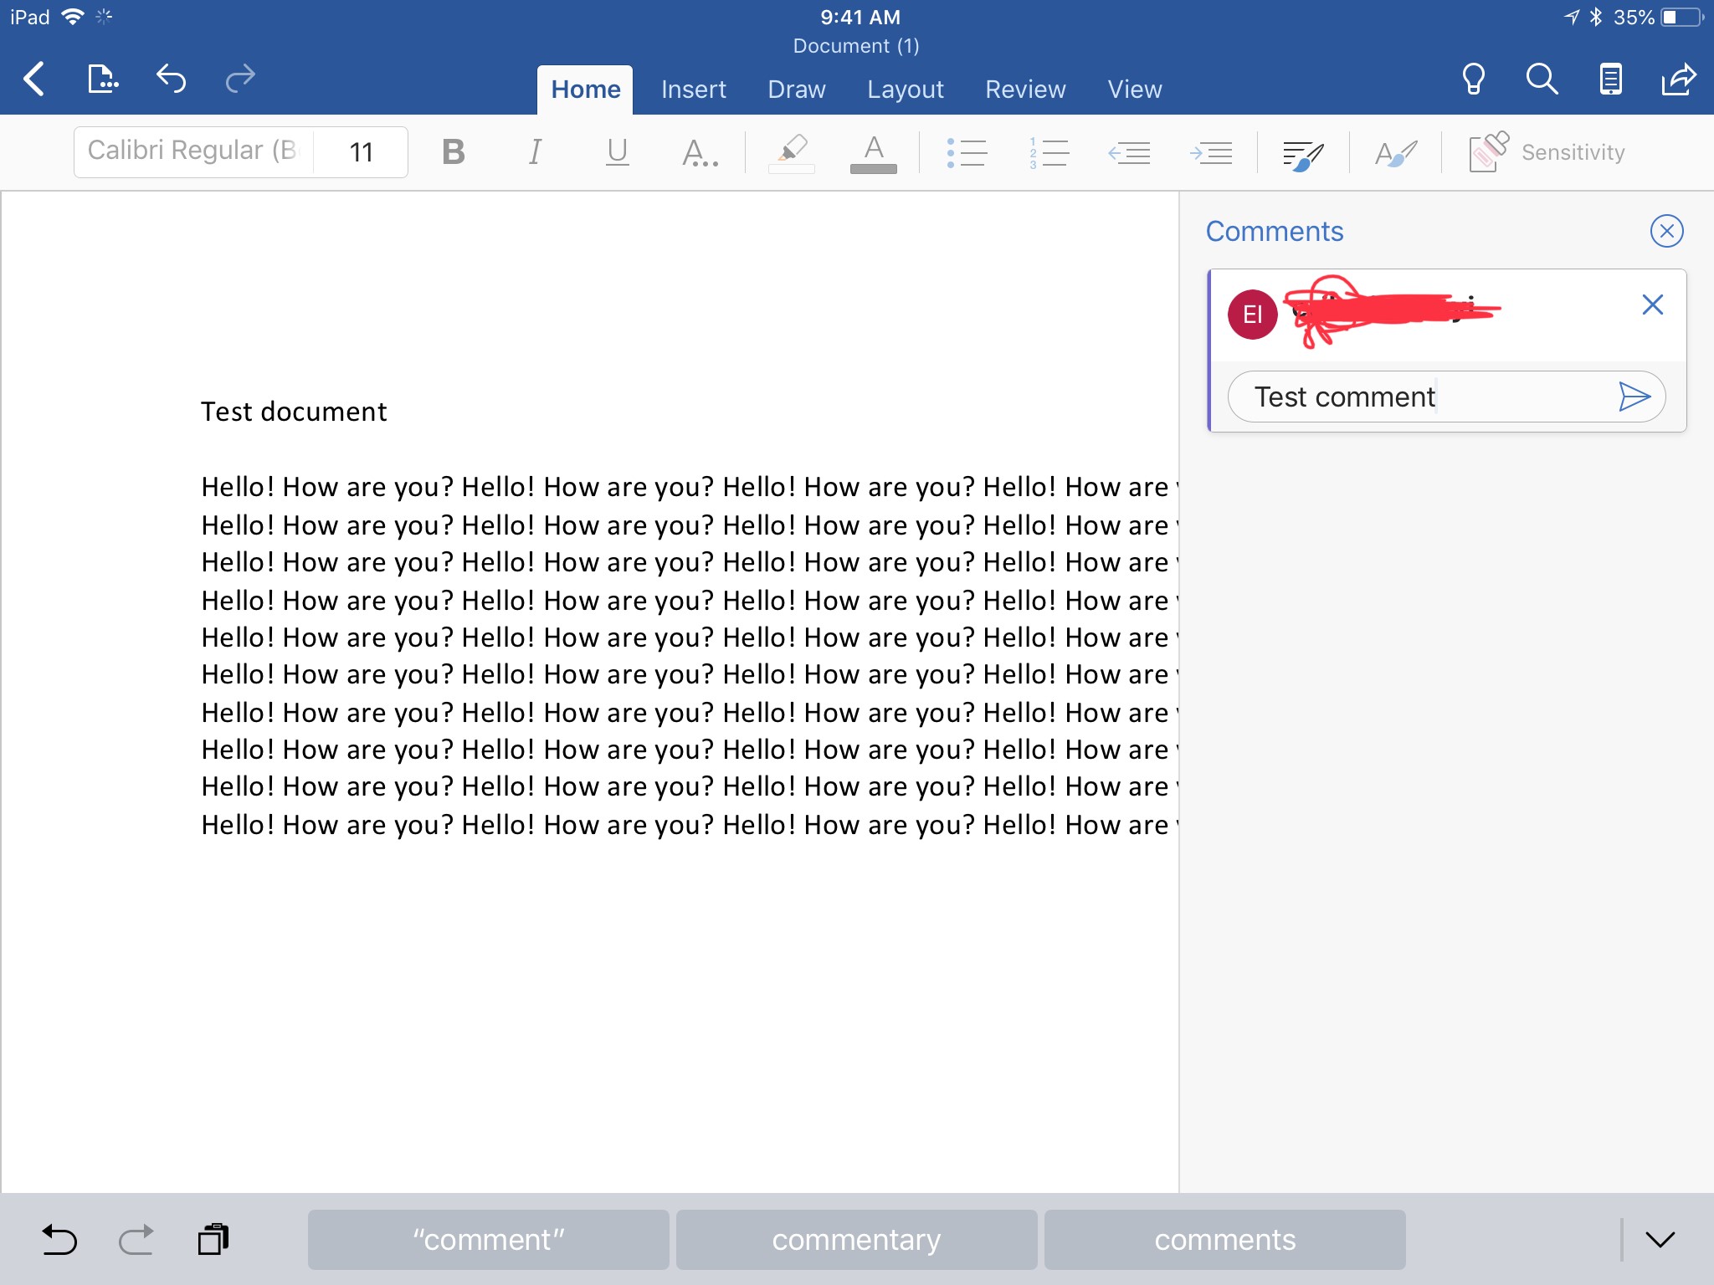Switch to the Draw tab
Image resolution: width=1714 pixels, height=1285 pixels.
pos(797,90)
